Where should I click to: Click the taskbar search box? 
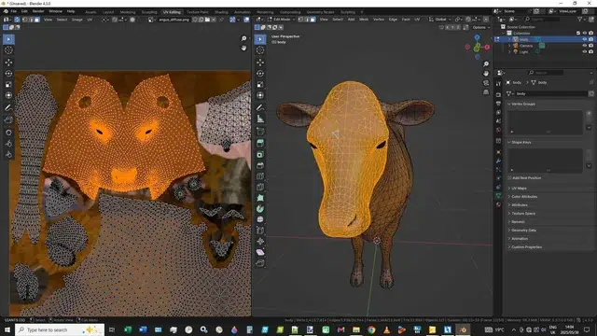(x=60, y=329)
